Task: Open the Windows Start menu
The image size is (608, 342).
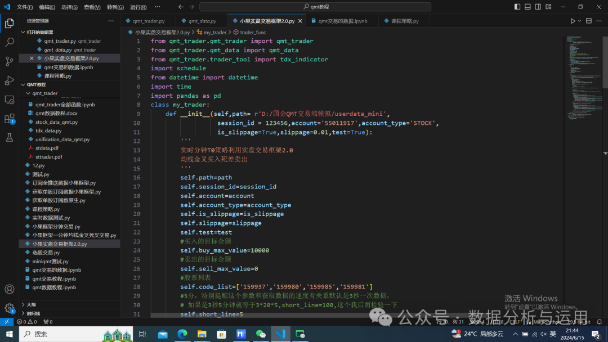Action: [10, 334]
